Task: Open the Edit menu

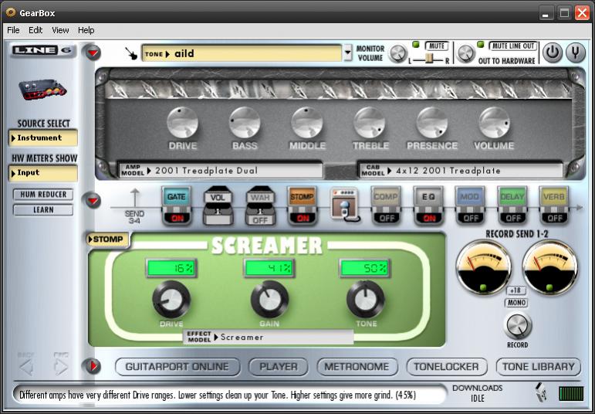Action: pos(35,30)
